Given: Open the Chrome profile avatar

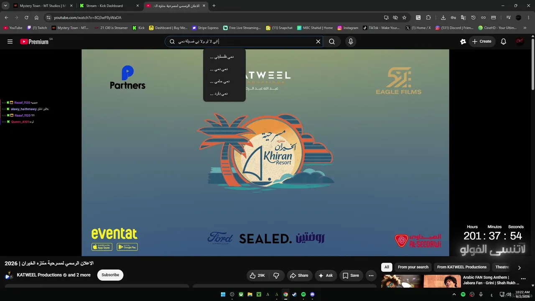Looking at the screenshot, I should tap(519, 18).
